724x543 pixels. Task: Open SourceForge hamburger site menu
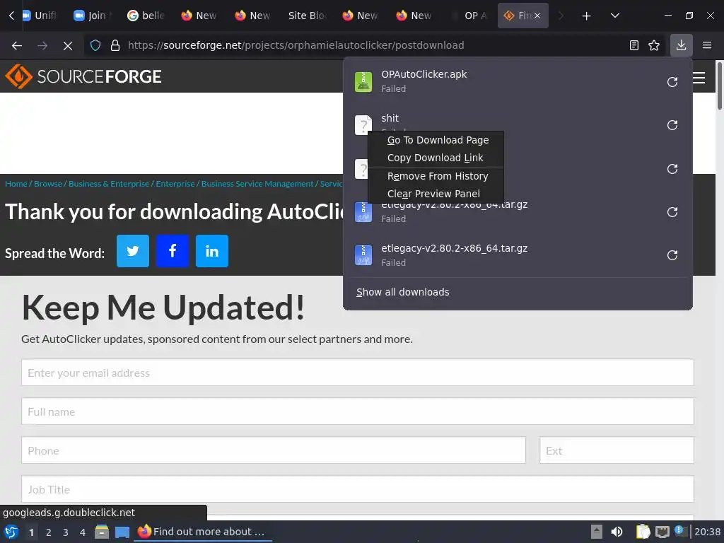pyautogui.click(x=699, y=78)
